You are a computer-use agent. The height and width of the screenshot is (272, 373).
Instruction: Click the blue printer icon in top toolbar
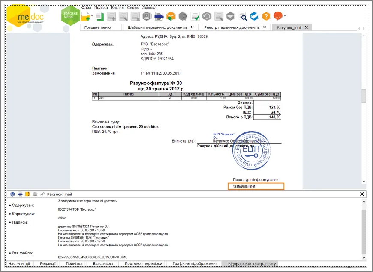[159, 16]
